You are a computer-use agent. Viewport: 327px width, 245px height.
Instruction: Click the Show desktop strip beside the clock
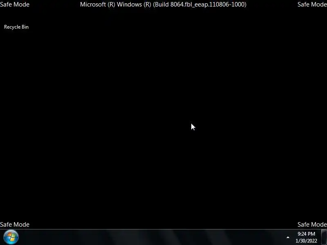[x=324, y=237]
